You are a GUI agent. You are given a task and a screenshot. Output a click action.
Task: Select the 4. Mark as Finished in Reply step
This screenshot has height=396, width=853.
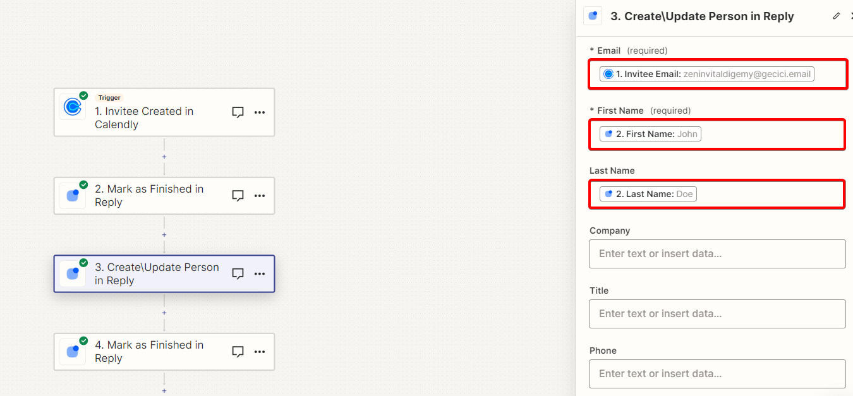pos(164,352)
